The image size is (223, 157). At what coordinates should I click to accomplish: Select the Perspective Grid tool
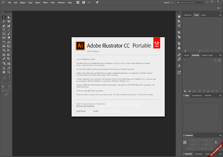pos(9,50)
